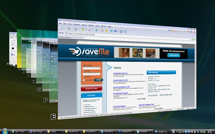
Task: Go forward using the Forward arrow icon
Action: tap(76, 29)
